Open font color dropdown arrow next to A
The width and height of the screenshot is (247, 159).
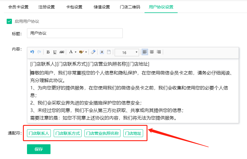click(x=75, y=52)
